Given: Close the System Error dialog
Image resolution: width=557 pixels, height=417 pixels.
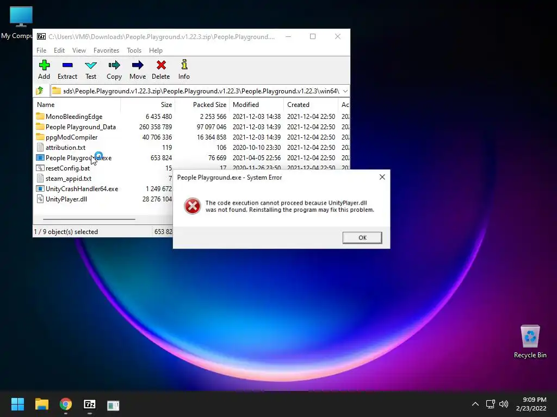Looking at the screenshot, I should pos(382,177).
